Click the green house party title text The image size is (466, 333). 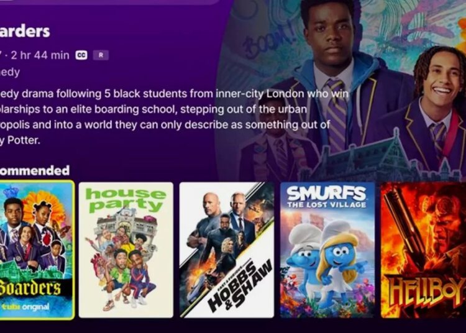[x=126, y=199]
